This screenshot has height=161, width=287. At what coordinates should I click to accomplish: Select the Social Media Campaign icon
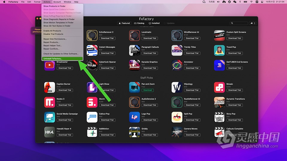click(x=49, y=117)
